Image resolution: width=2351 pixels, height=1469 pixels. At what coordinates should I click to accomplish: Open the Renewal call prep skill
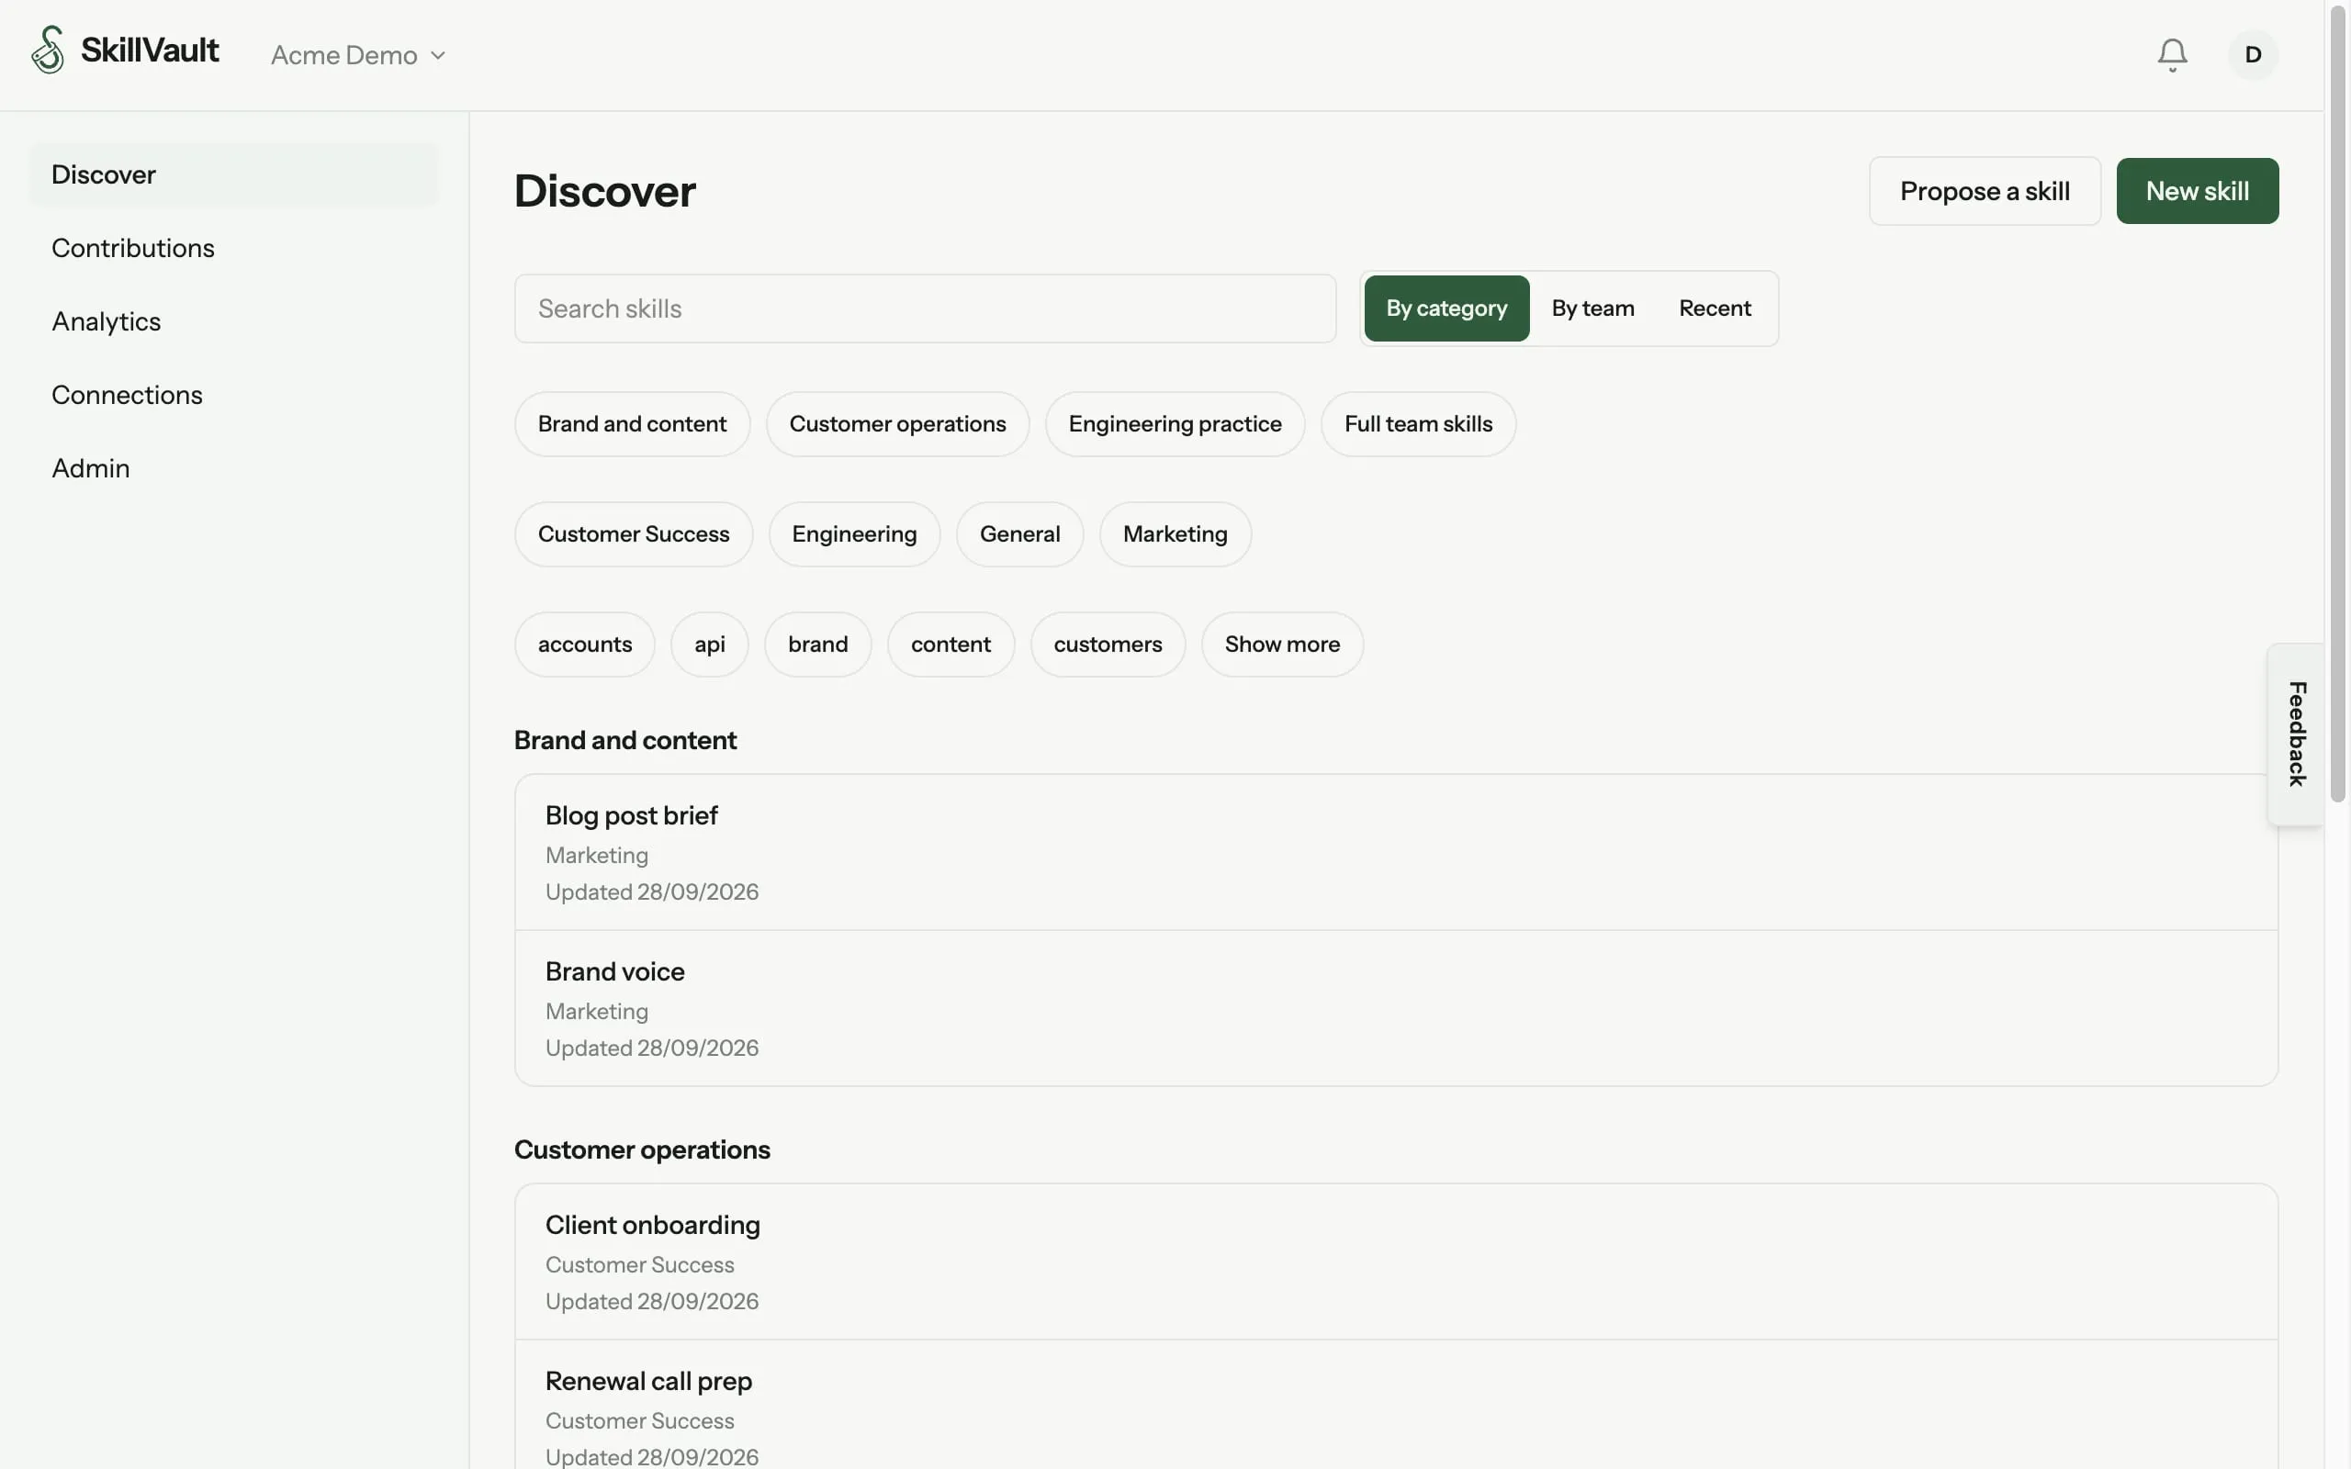tap(1396, 1407)
